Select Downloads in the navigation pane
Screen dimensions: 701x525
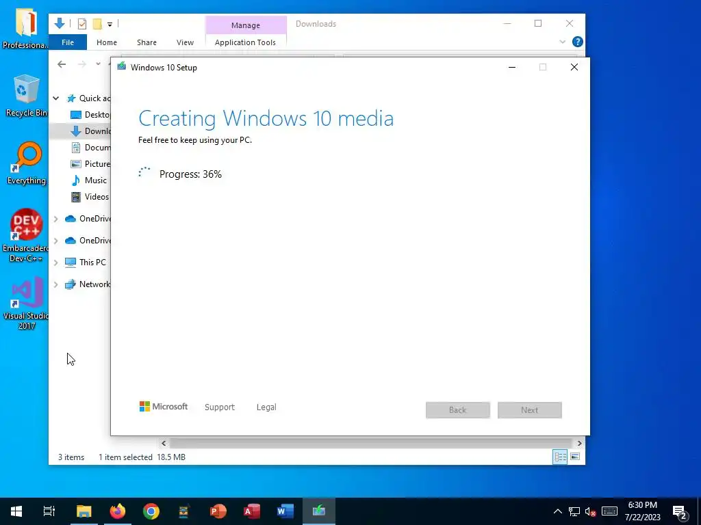coord(90,131)
